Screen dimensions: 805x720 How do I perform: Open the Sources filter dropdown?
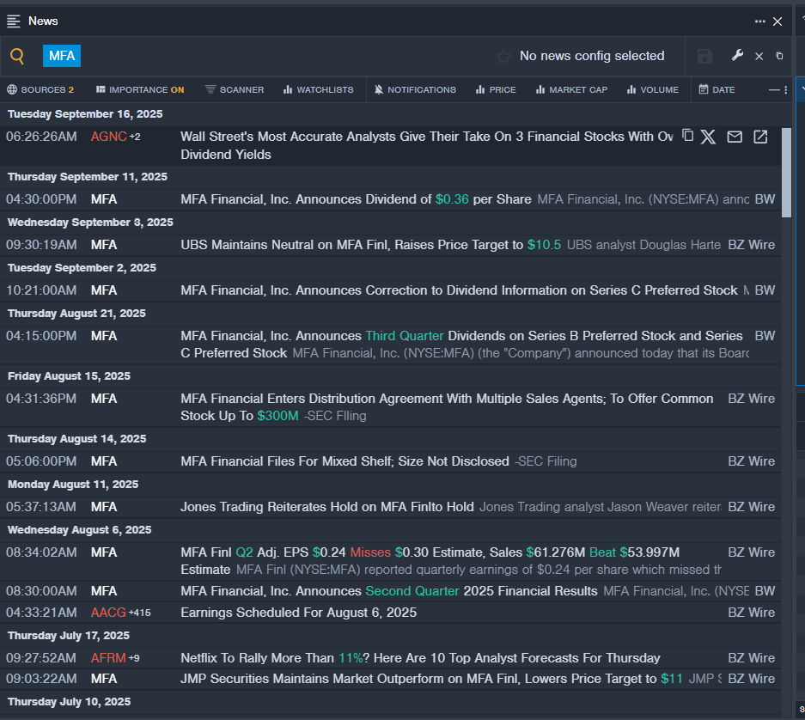pos(40,89)
